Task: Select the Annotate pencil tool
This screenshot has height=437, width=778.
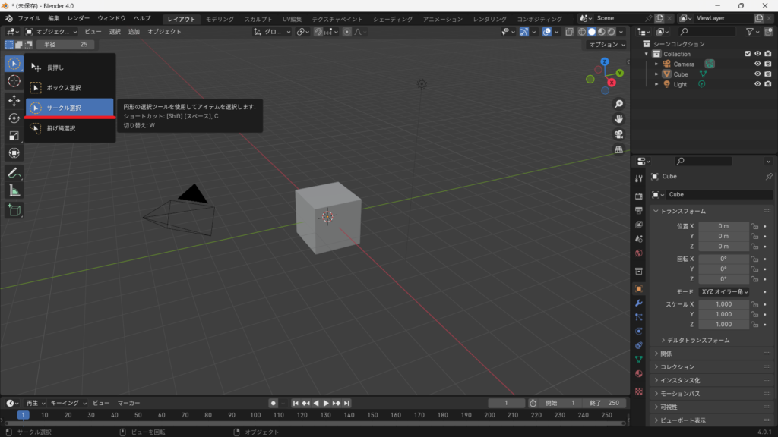Action: (x=14, y=173)
